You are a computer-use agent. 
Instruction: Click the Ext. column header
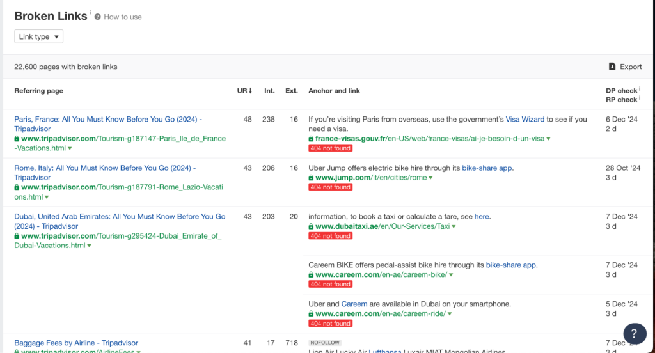[x=292, y=91]
